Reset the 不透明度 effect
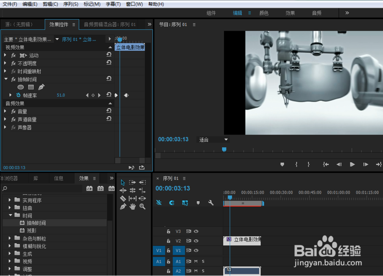The width and height of the screenshot is (383, 276). pos(109,63)
